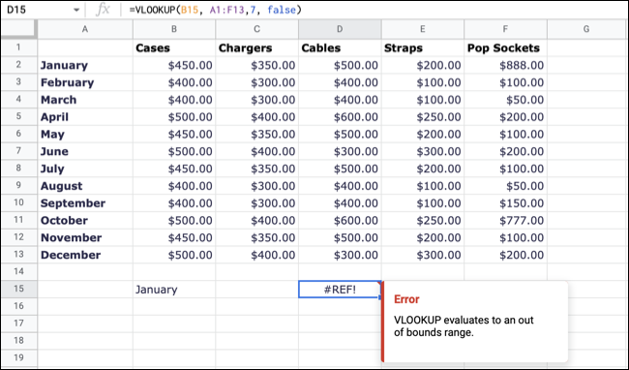Select column D header
Viewport: 629px width, 370px height.
point(340,29)
